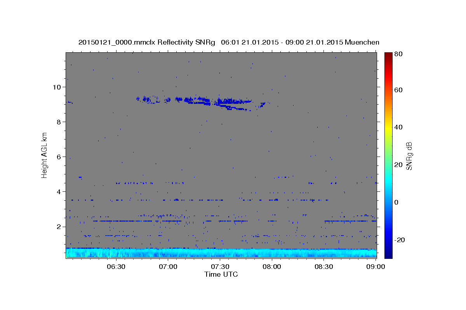Click the 08:00 time tick label
This screenshot has width=466, height=310.
click(272, 267)
